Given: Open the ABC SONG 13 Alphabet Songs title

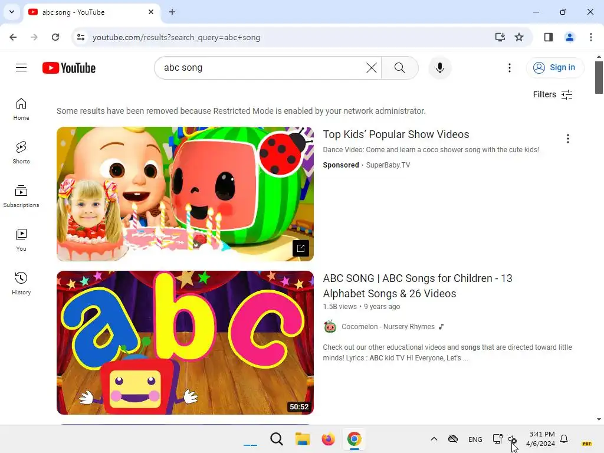Looking at the screenshot, I should (x=418, y=286).
